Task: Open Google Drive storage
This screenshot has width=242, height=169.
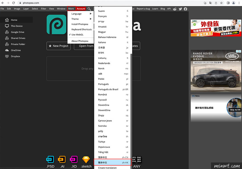Action: click(x=16, y=32)
